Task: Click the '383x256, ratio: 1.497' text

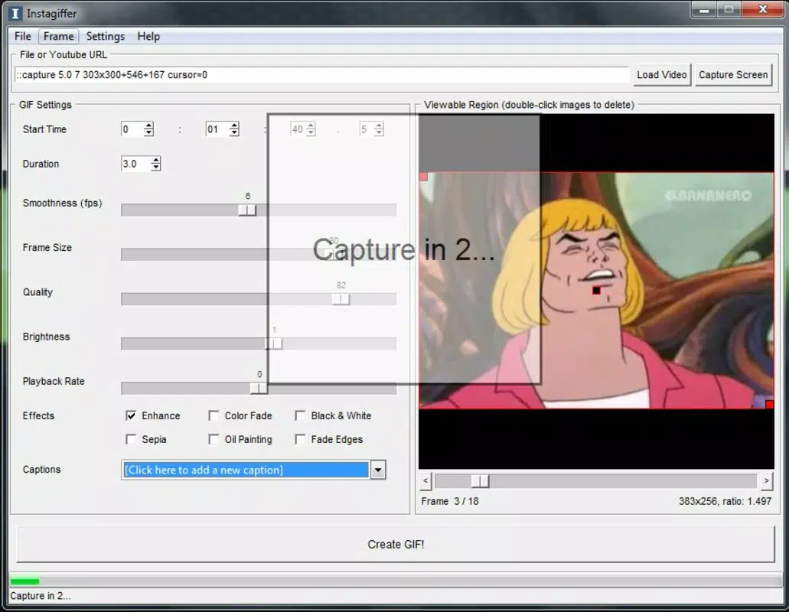Action: pos(725,501)
